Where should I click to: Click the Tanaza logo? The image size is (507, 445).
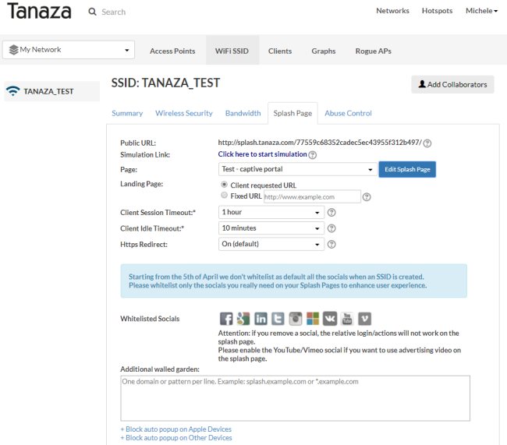pos(39,12)
